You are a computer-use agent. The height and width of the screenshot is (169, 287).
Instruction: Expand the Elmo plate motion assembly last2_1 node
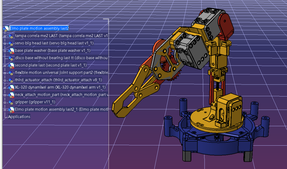click(x=5, y=110)
